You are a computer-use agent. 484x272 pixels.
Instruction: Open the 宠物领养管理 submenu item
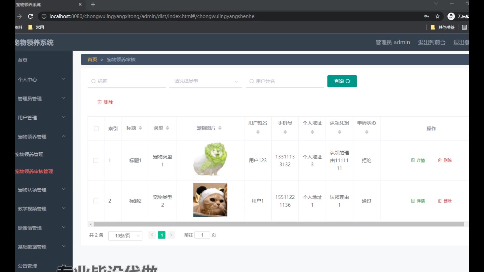click(29, 154)
